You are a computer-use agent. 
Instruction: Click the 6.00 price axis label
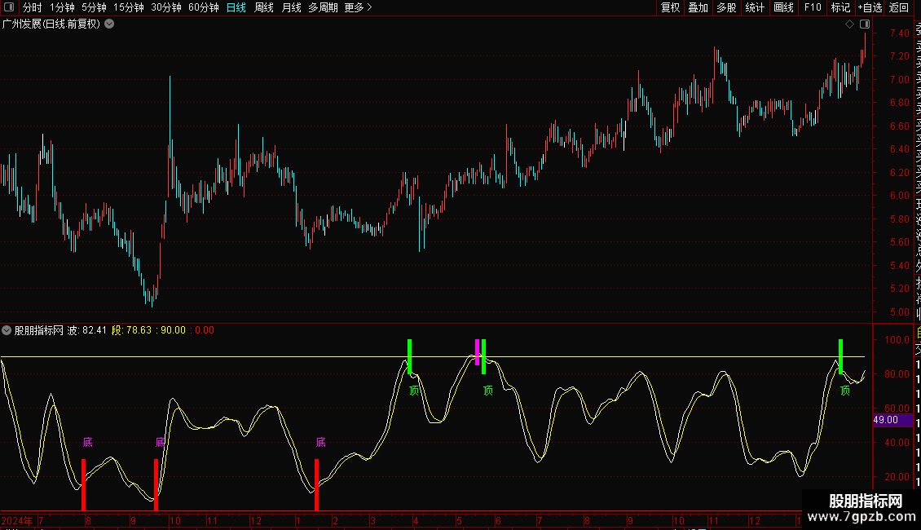click(x=899, y=196)
